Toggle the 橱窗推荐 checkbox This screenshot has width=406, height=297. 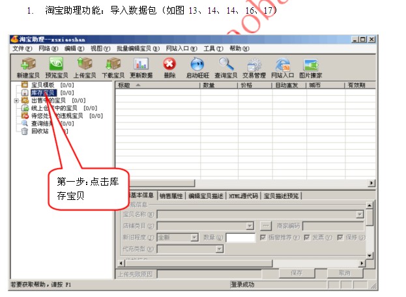pos(264,238)
